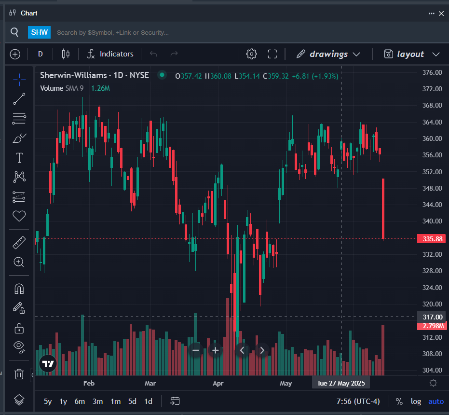Viewport: 449px width, 415px height.
Task: Open the timezone menu showing 7:56 (UTC-4)
Action: point(358,401)
